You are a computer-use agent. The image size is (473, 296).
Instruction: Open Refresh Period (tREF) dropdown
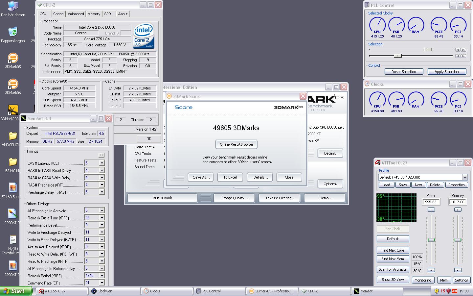coord(102,276)
